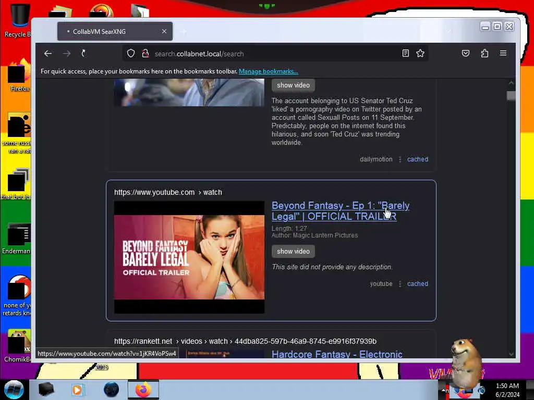Open the extensions puzzle icon
This screenshot has width=534, height=400.
tap(484, 53)
